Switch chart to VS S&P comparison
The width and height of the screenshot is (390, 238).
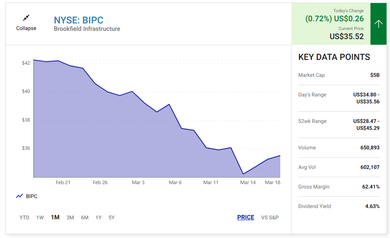(270, 217)
